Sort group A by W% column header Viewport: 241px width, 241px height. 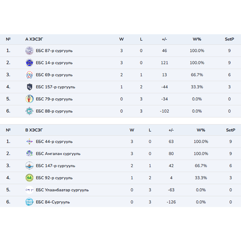(197, 39)
